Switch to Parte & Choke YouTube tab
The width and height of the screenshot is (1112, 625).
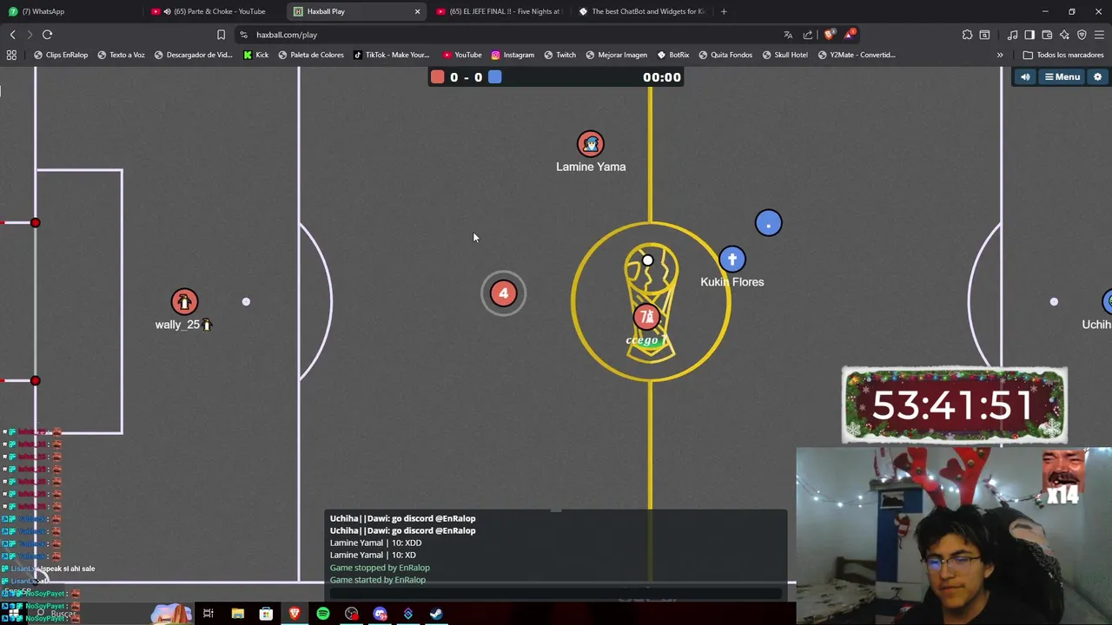click(x=213, y=11)
